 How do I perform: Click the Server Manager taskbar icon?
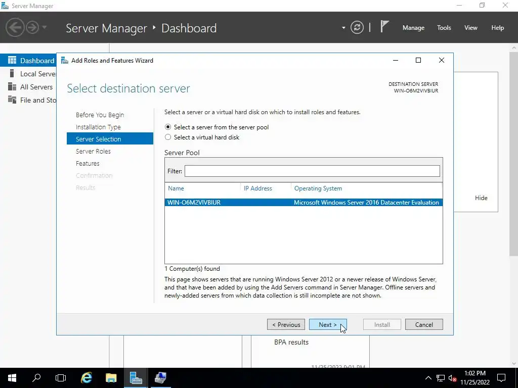136,377
